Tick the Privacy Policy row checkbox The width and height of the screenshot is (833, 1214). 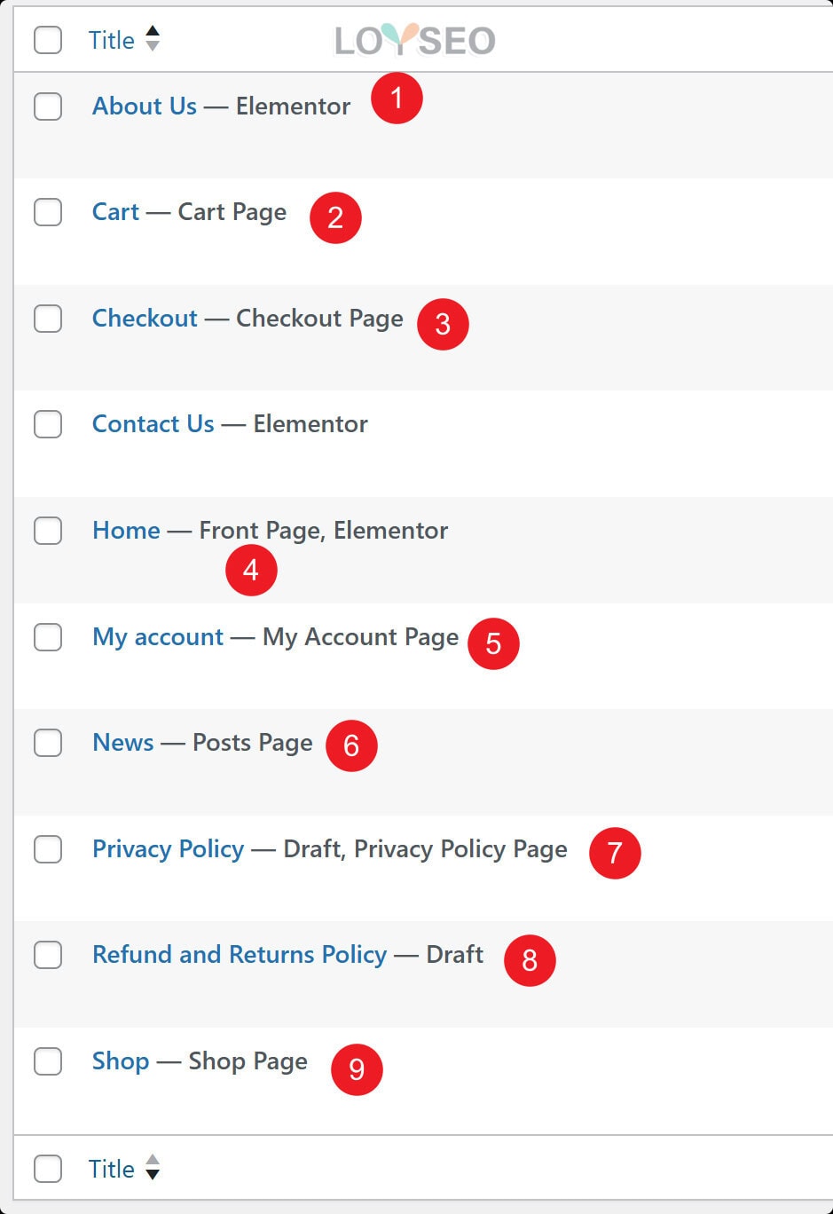pyautogui.click(x=48, y=849)
